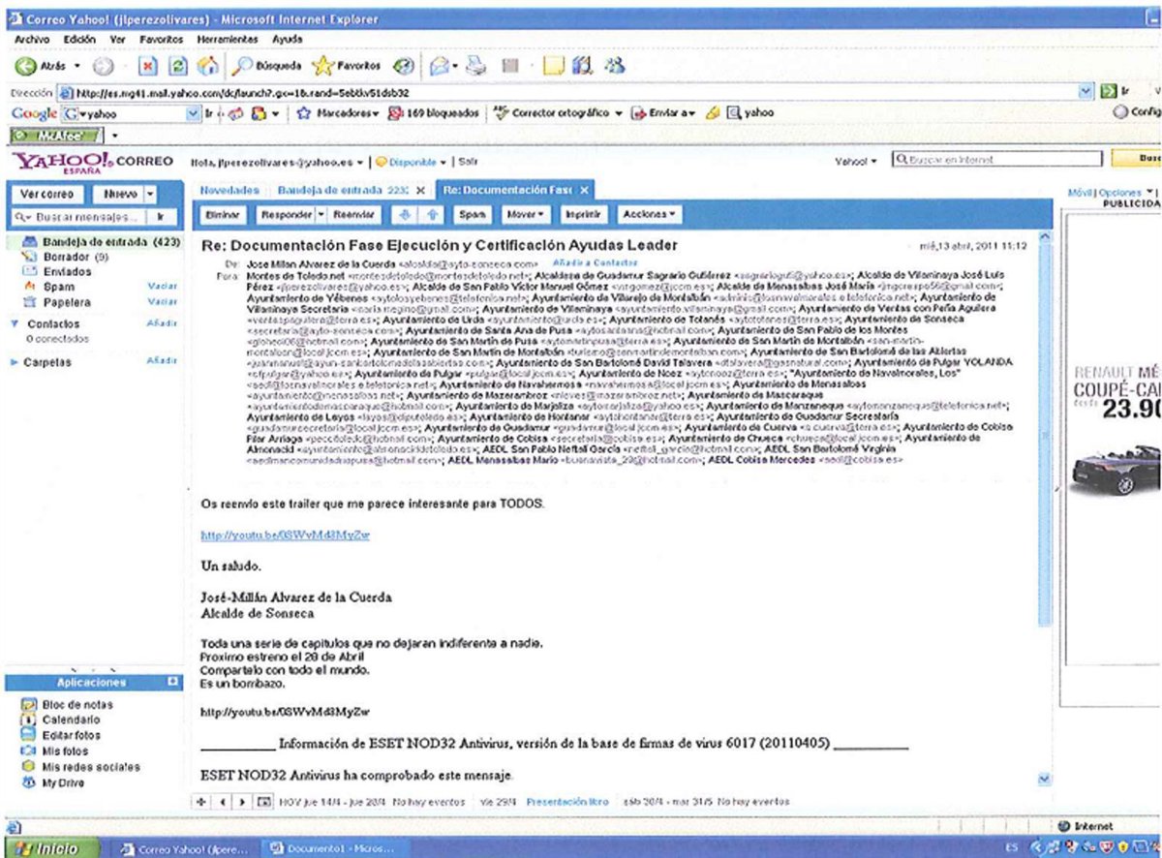Open the Calendario application
The image size is (1162, 858).
tap(68, 720)
